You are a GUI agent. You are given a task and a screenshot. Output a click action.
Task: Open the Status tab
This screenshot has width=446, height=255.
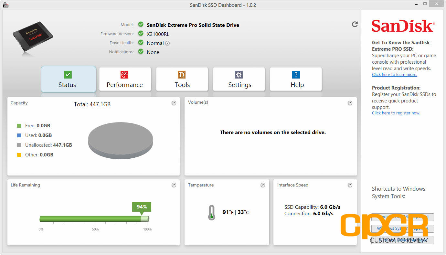pos(69,79)
